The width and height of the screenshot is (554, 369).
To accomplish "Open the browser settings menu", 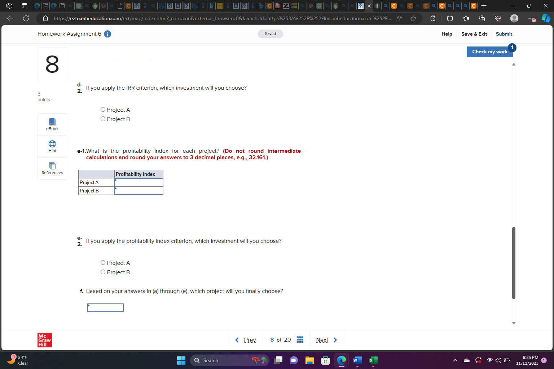I will tap(531, 18).
